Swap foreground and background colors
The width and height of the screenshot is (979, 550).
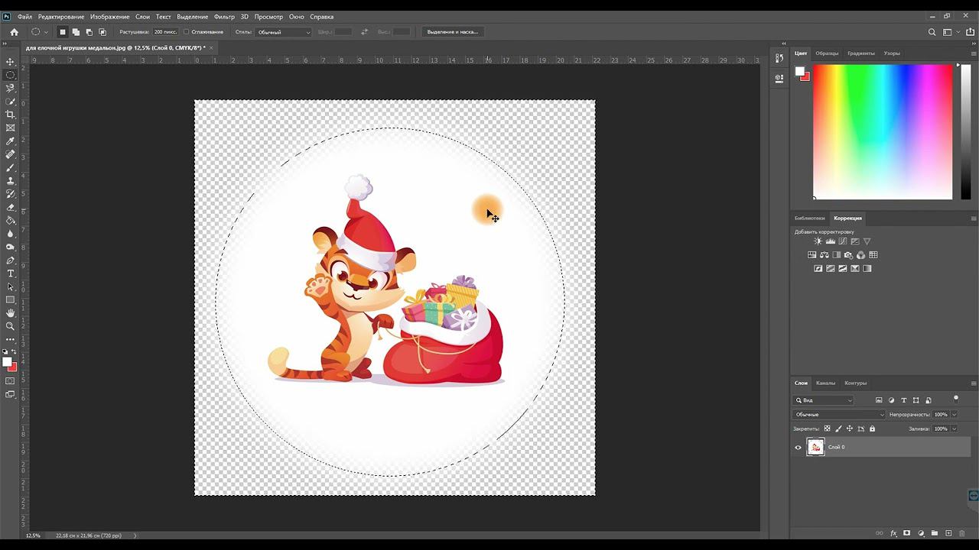click(15, 352)
